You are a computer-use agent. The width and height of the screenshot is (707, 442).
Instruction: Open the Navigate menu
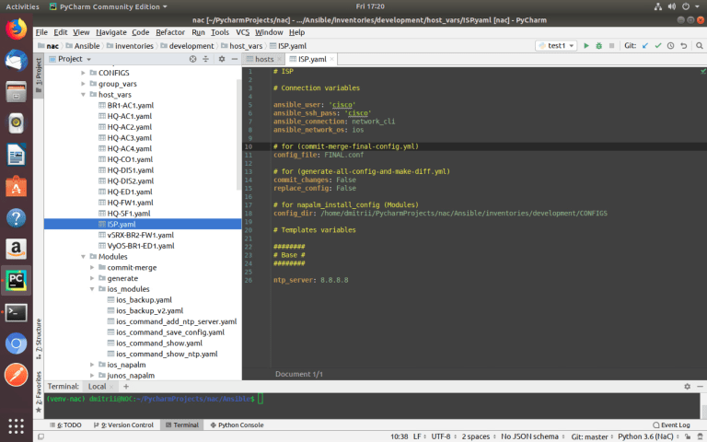point(110,32)
